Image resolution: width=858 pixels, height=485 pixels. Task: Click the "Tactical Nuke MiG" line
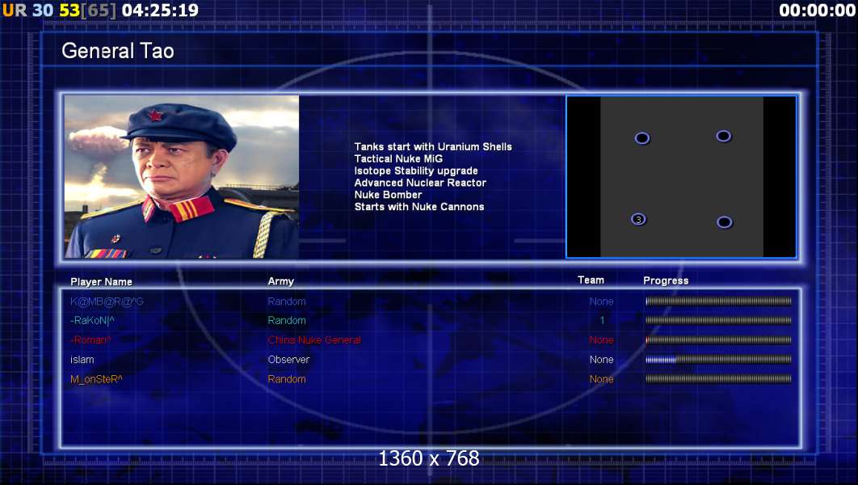pos(398,158)
